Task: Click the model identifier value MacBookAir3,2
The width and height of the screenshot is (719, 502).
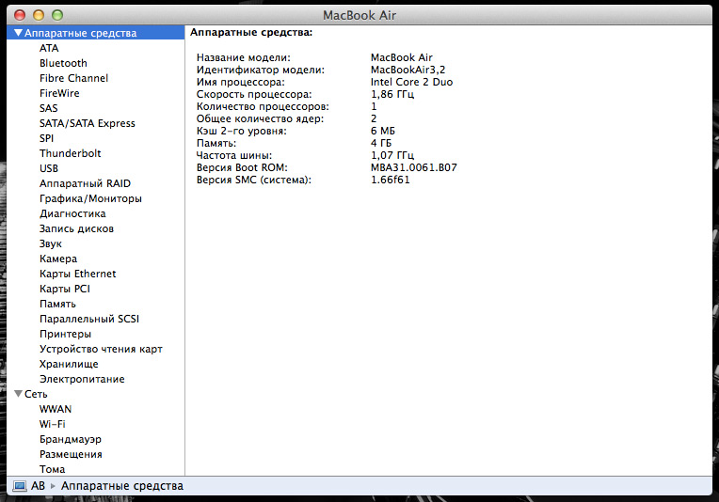Action: pyautogui.click(x=407, y=70)
